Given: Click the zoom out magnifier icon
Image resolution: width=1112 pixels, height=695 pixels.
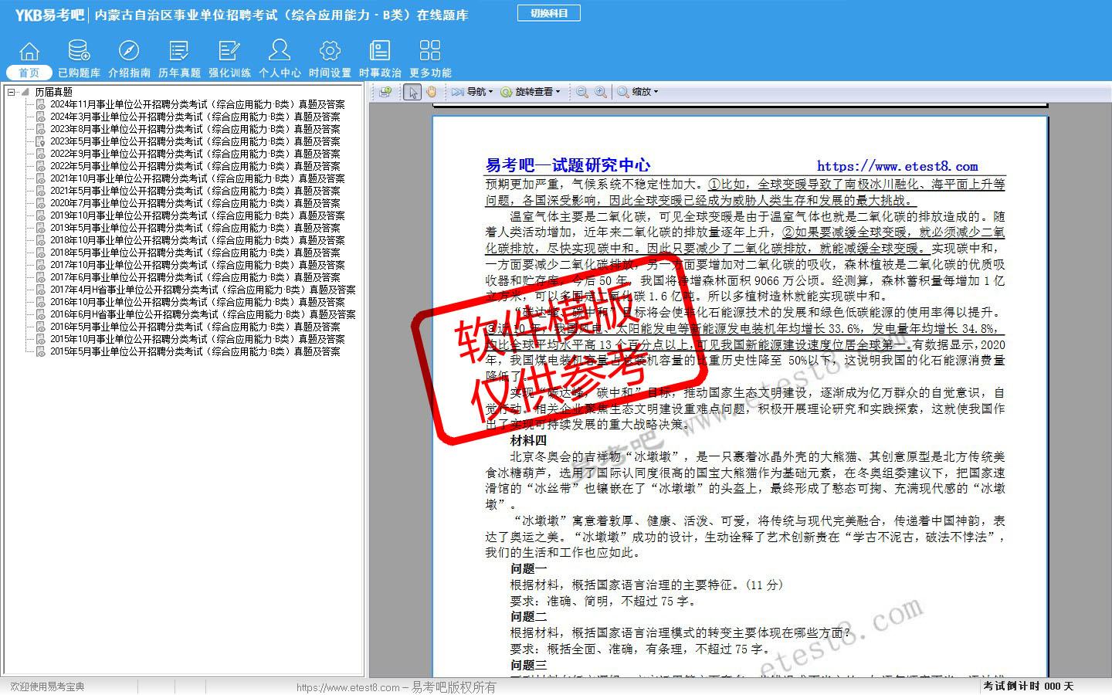Looking at the screenshot, I should (x=582, y=92).
